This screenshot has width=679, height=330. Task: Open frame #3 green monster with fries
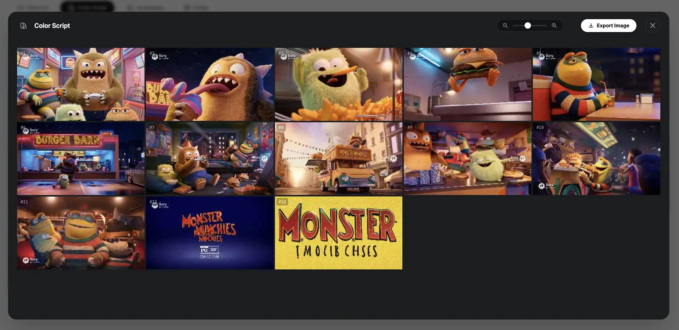coord(338,84)
